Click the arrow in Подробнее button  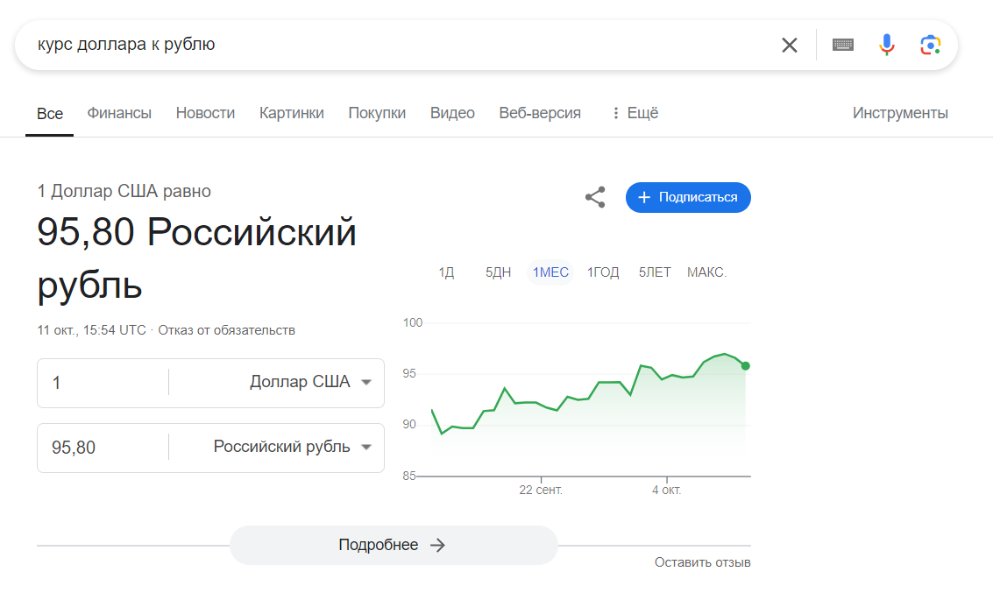(438, 545)
